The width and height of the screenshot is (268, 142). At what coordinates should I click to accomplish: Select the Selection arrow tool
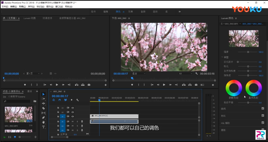(43, 94)
